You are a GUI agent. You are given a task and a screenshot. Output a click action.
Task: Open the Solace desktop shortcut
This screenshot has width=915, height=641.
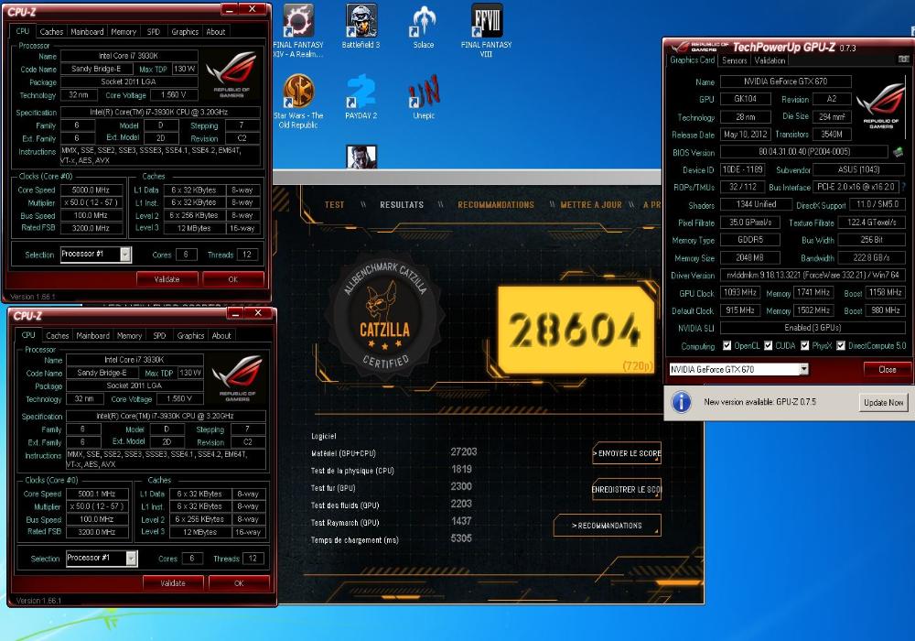424,27
